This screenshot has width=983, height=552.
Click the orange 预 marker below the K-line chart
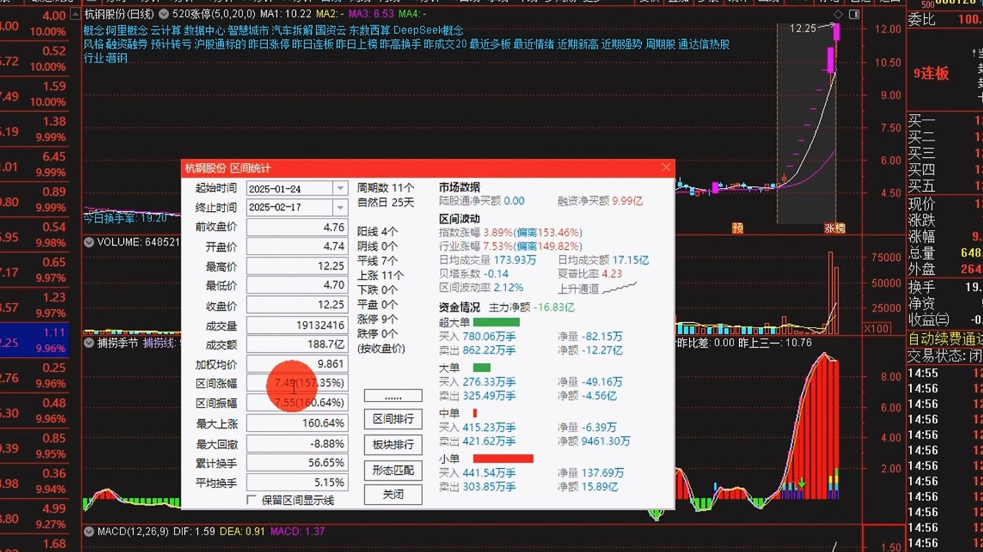[x=737, y=227]
